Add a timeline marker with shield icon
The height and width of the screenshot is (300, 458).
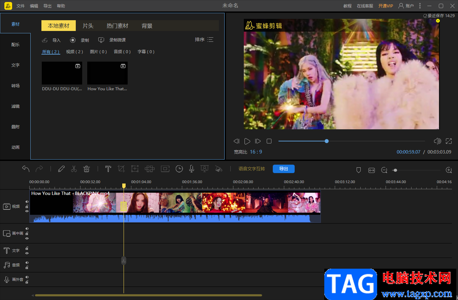(x=359, y=170)
